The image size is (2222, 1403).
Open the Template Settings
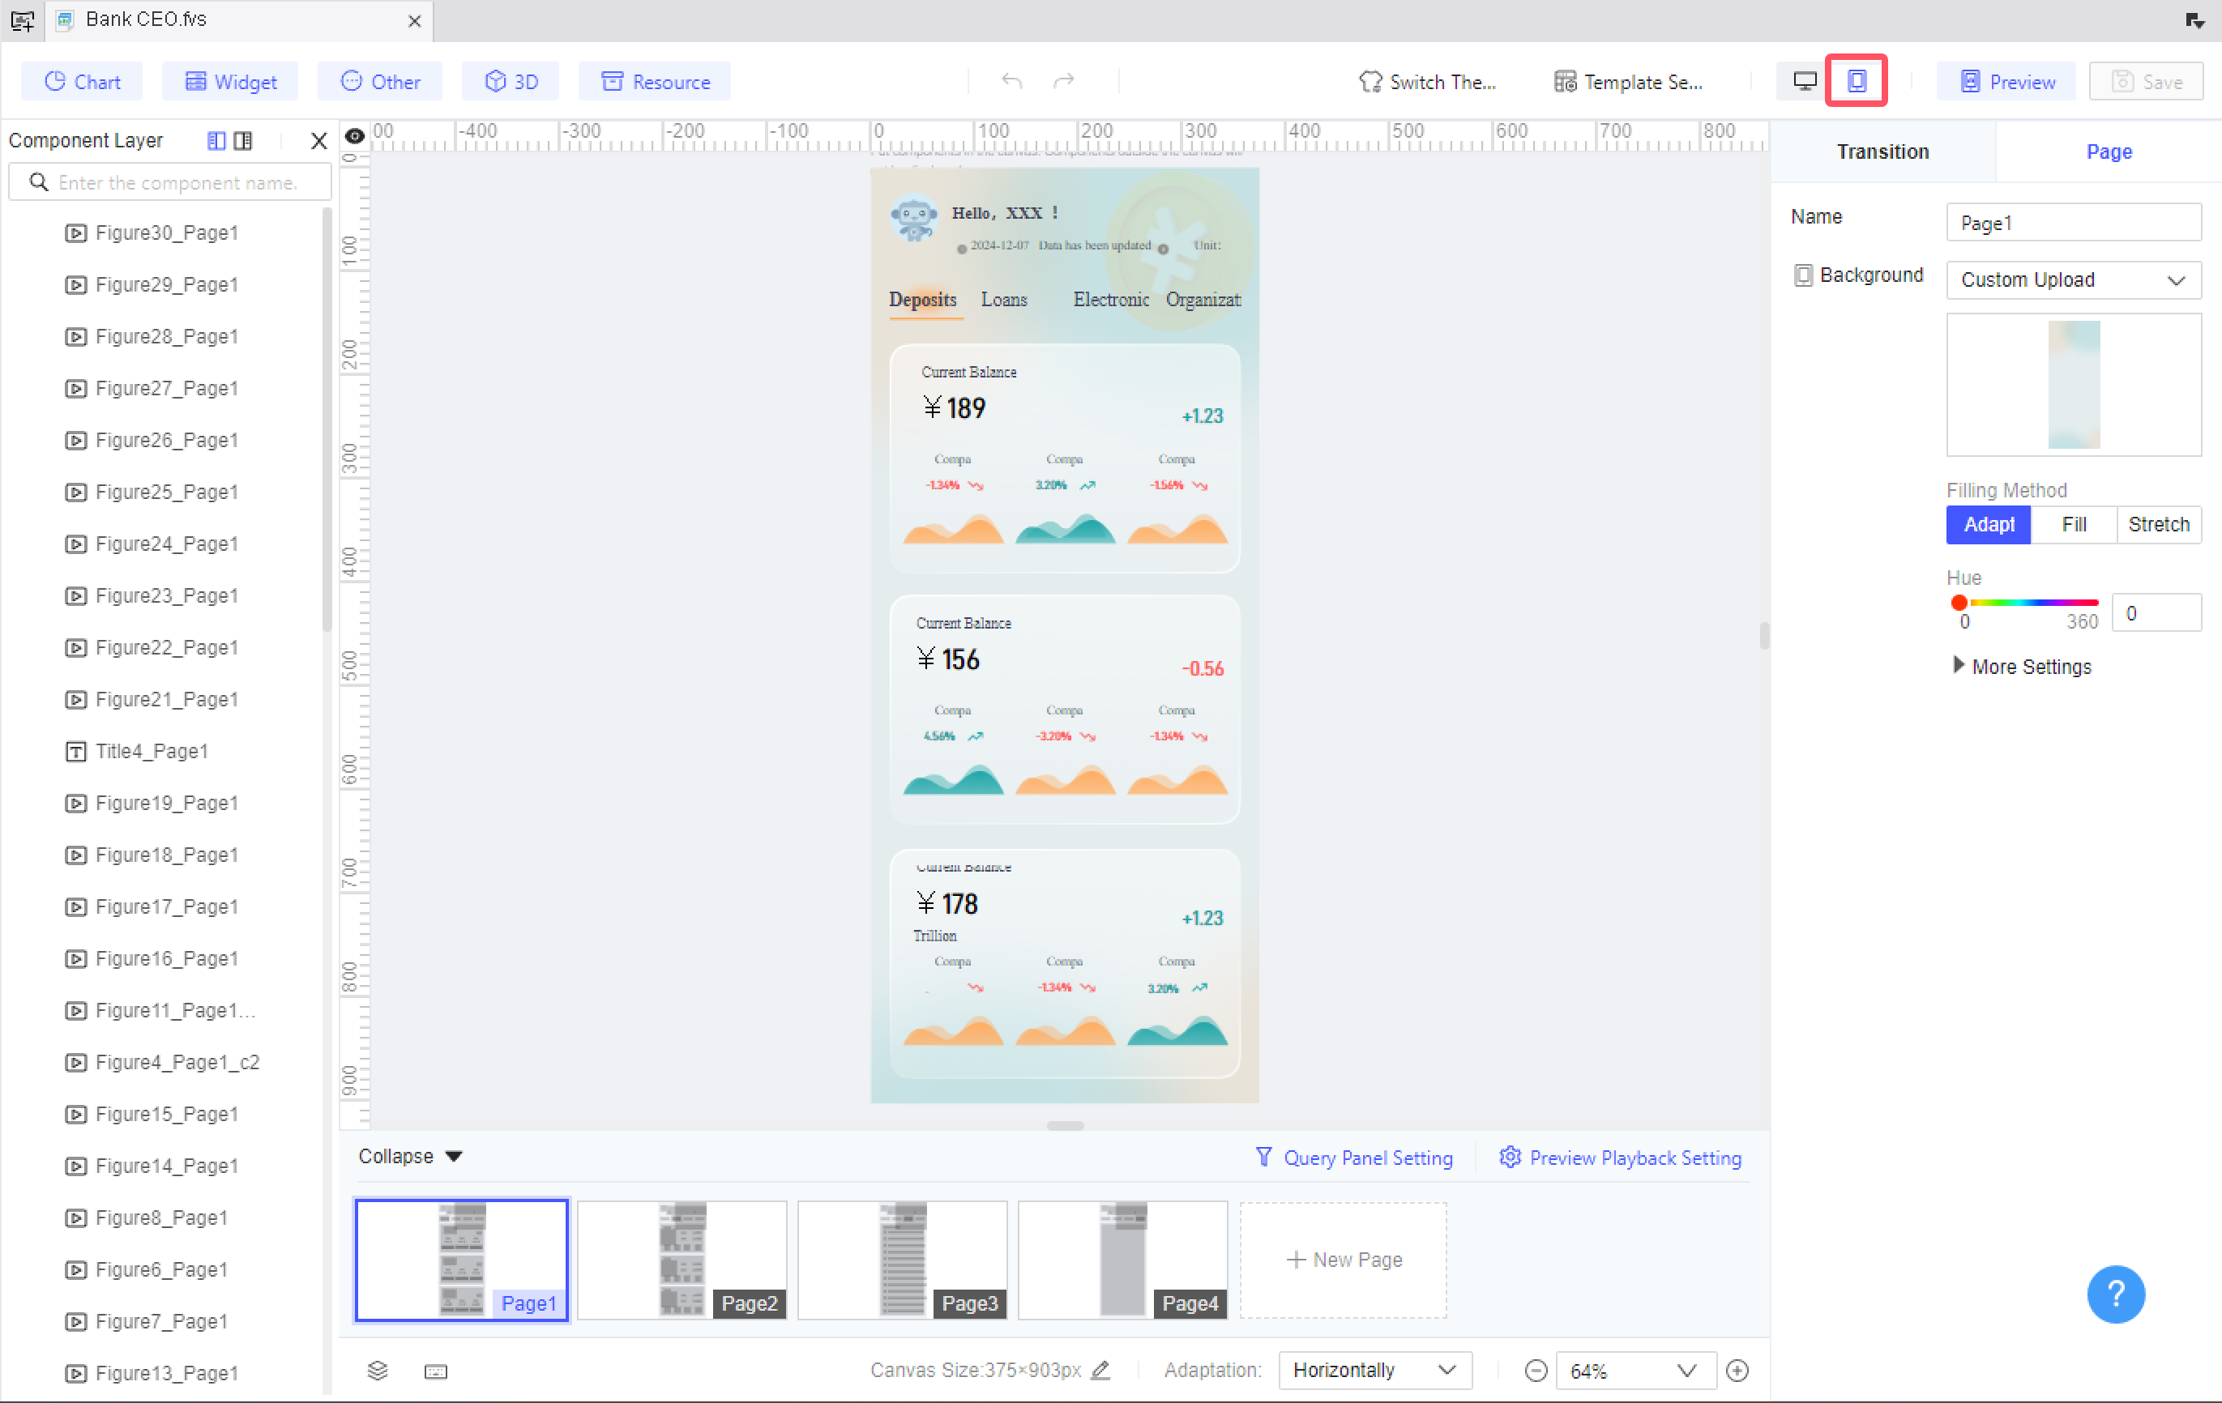pyautogui.click(x=1629, y=81)
